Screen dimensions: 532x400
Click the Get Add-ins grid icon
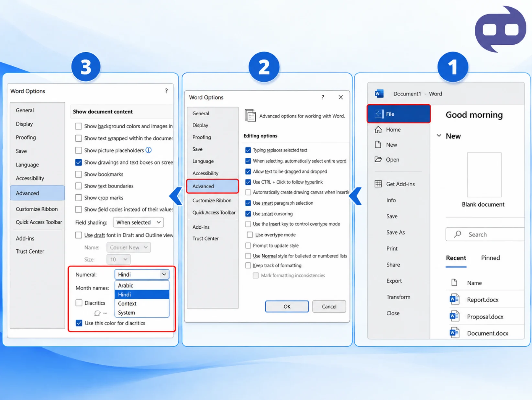click(x=378, y=184)
